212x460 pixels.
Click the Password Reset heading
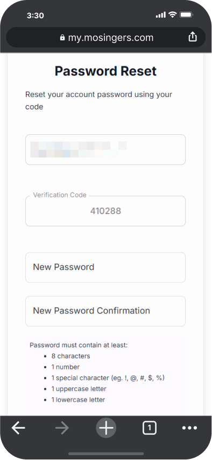click(105, 71)
